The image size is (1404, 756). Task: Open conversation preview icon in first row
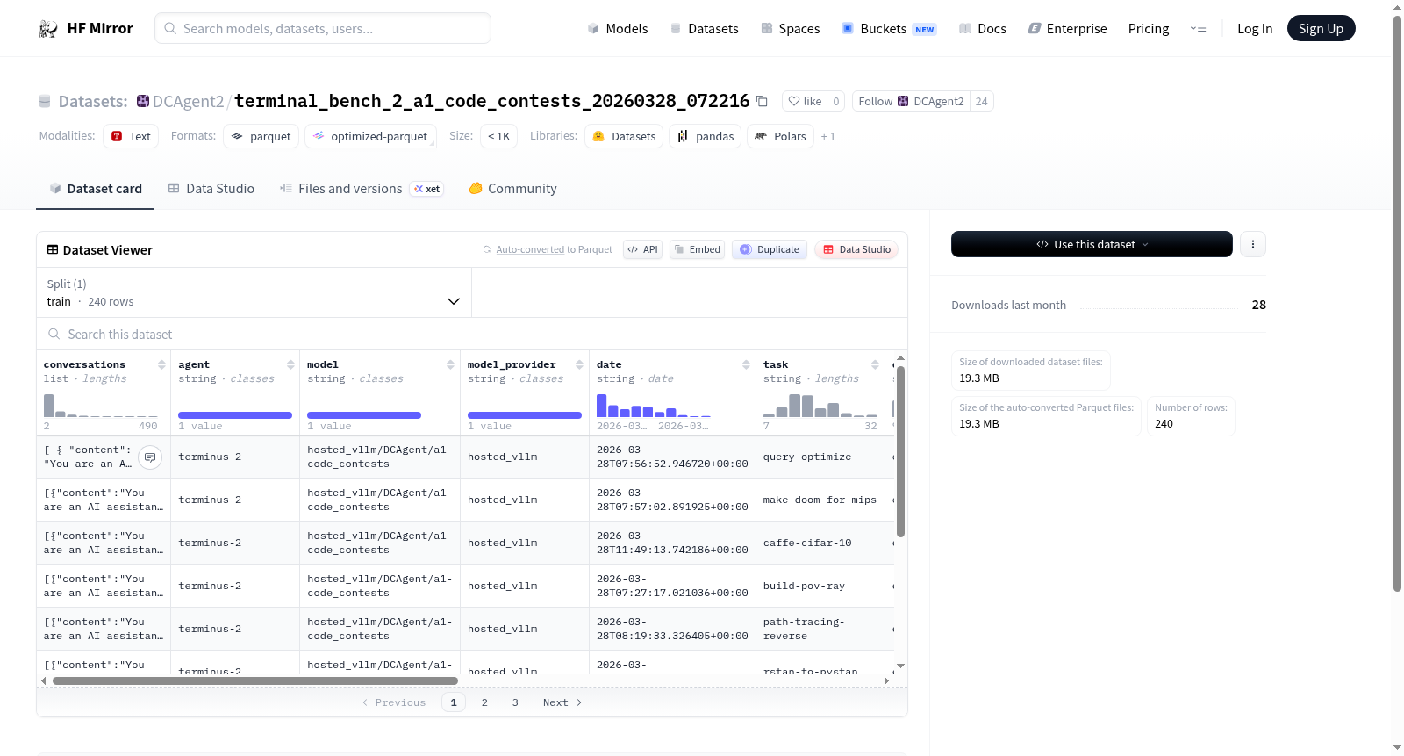(x=150, y=457)
